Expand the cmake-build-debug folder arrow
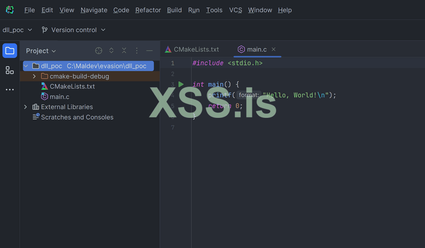This screenshot has width=425, height=248. coord(34,76)
